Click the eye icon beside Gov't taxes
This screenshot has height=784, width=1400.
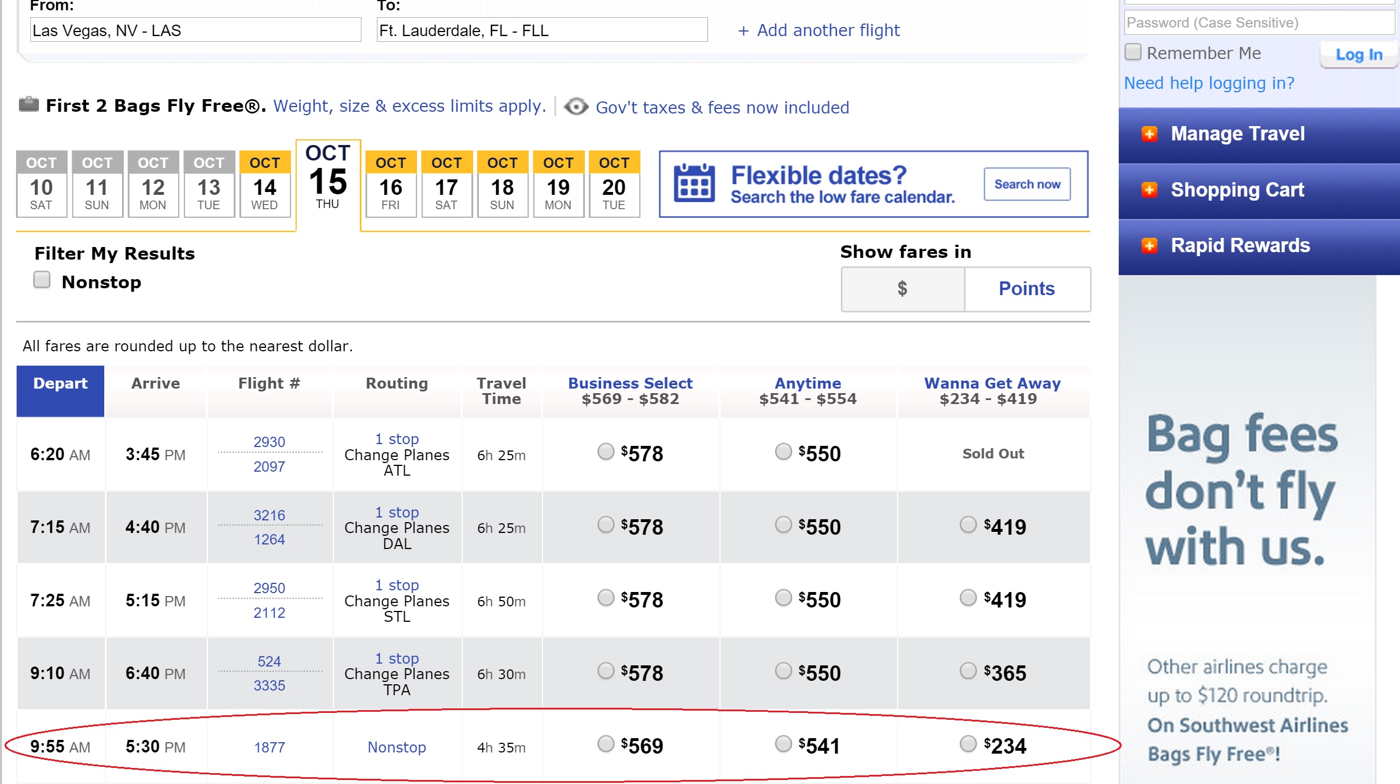576,107
